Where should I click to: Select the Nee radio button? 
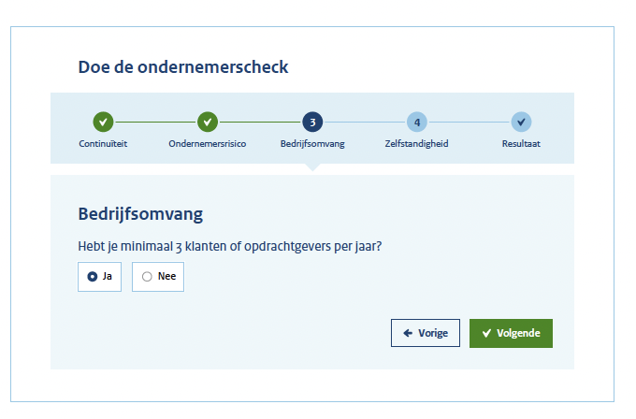pos(147,276)
